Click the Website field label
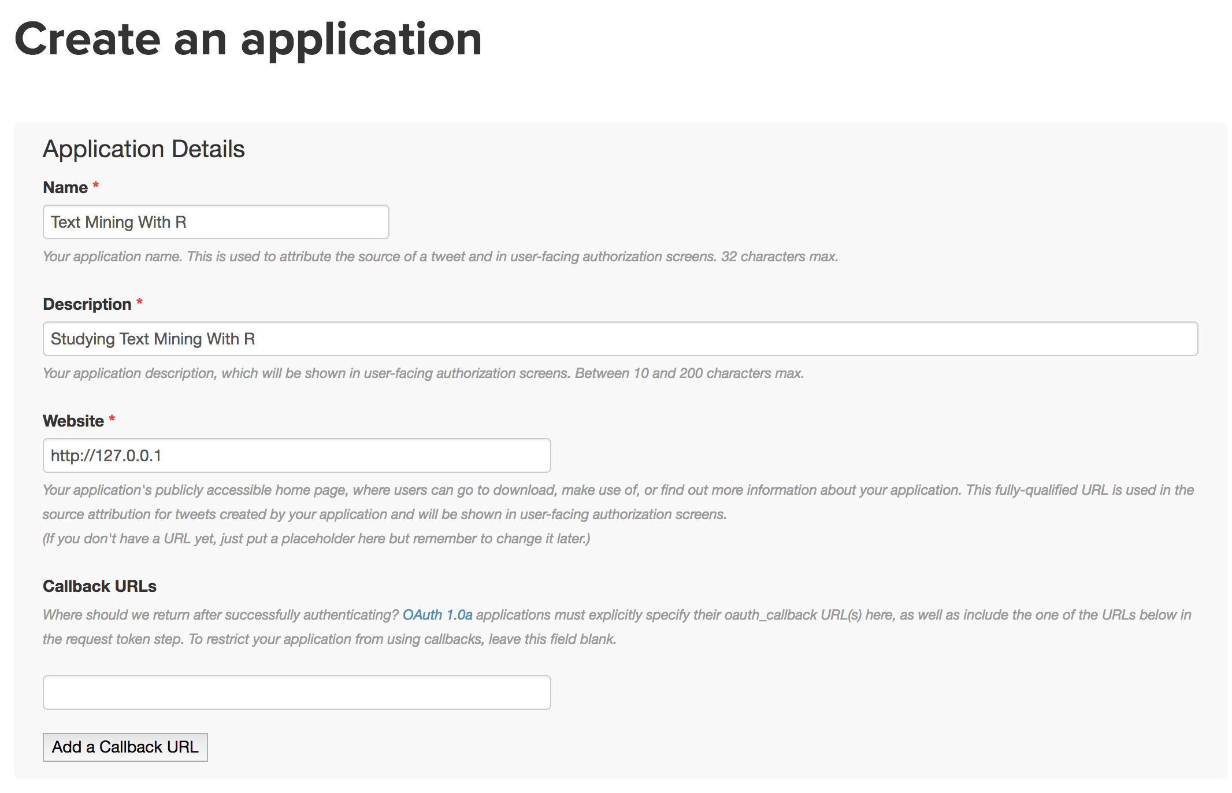The width and height of the screenshot is (1232, 793). [x=73, y=421]
